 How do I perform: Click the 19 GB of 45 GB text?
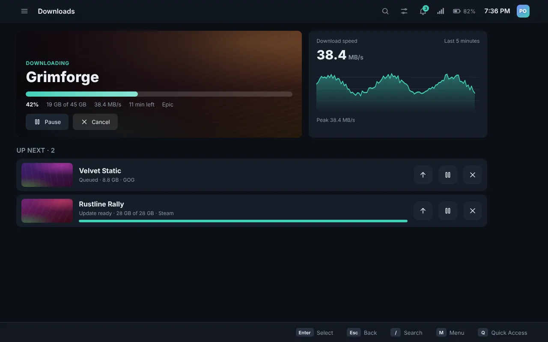[66, 104]
